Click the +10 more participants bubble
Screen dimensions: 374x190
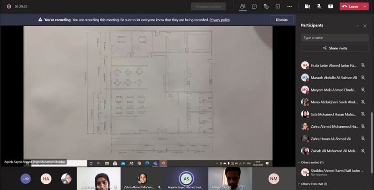click(26, 179)
